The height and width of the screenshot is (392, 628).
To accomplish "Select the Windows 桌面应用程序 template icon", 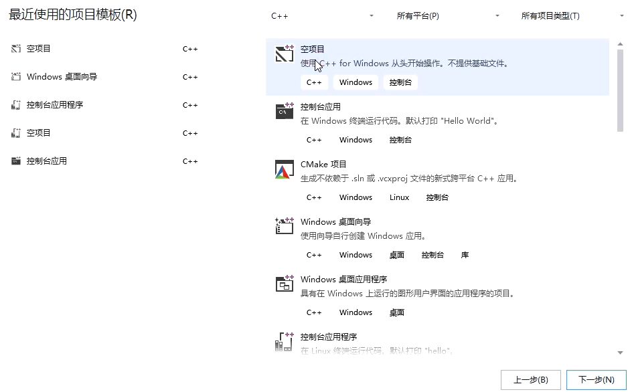I will pos(285,284).
